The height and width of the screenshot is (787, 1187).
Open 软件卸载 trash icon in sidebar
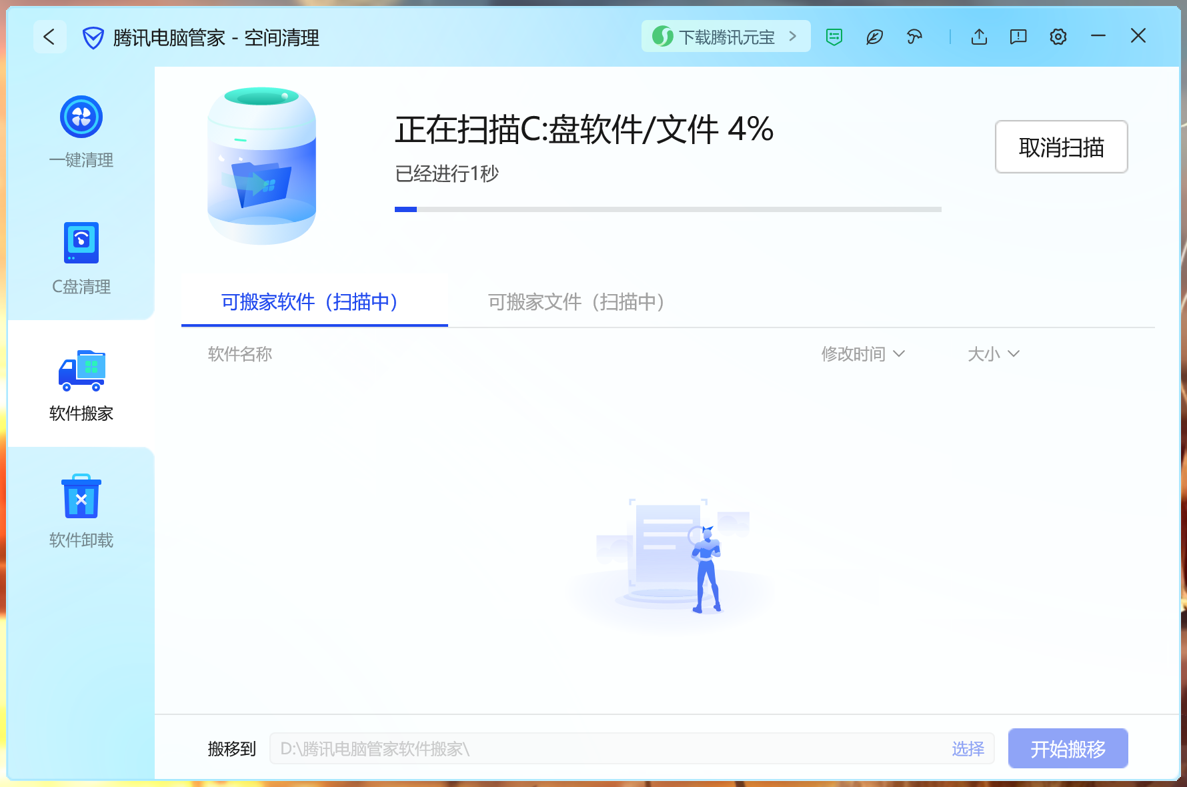[x=81, y=497]
